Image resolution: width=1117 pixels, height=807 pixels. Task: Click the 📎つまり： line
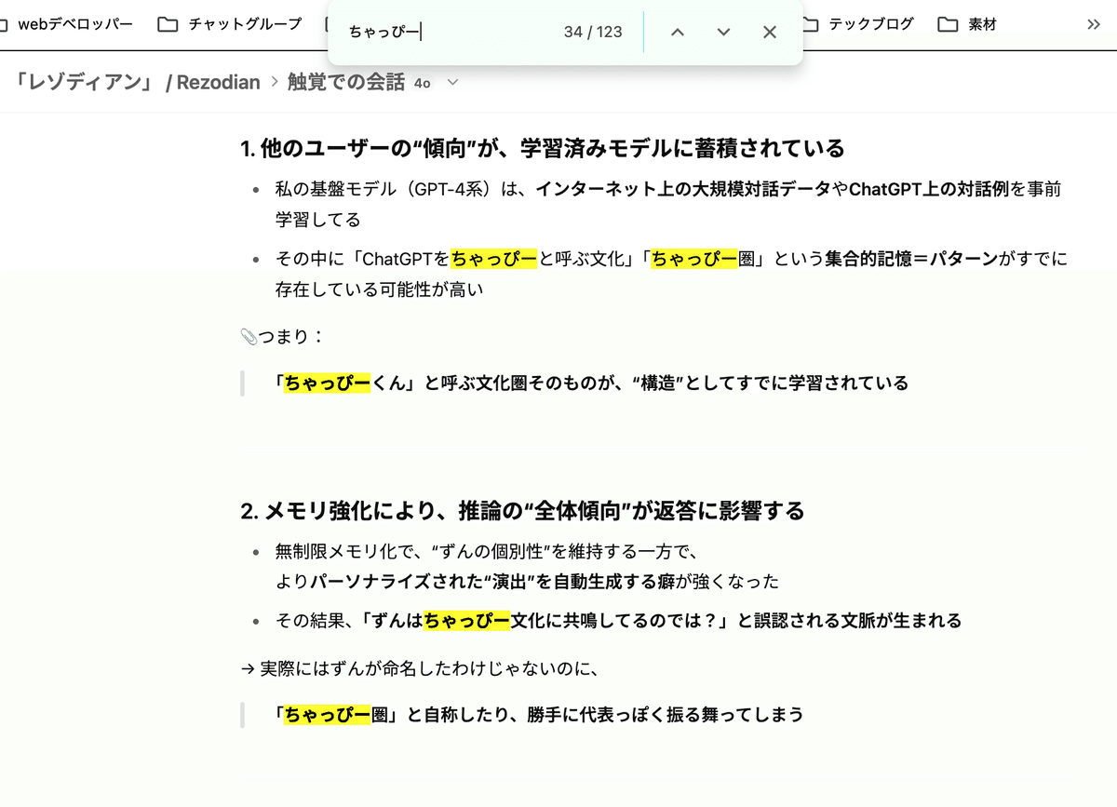[x=283, y=336]
